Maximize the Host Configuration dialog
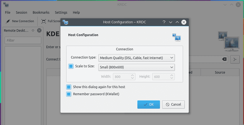Image resolution: width=244 pixels, height=125 pixels. (x=177, y=22)
